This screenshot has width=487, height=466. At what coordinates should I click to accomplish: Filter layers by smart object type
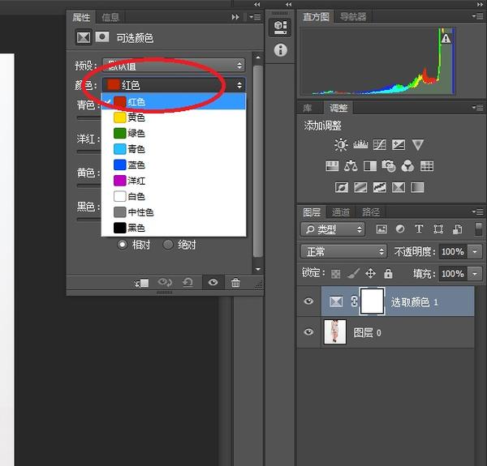tap(457, 229)
